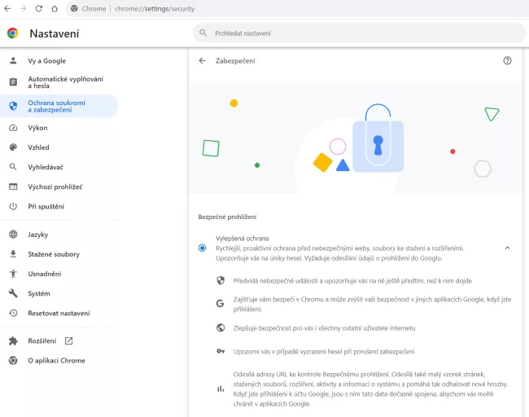Collapse the Vylepšená ochrana details chevron
The image size is (529, 417).
[x=507, y=248]
